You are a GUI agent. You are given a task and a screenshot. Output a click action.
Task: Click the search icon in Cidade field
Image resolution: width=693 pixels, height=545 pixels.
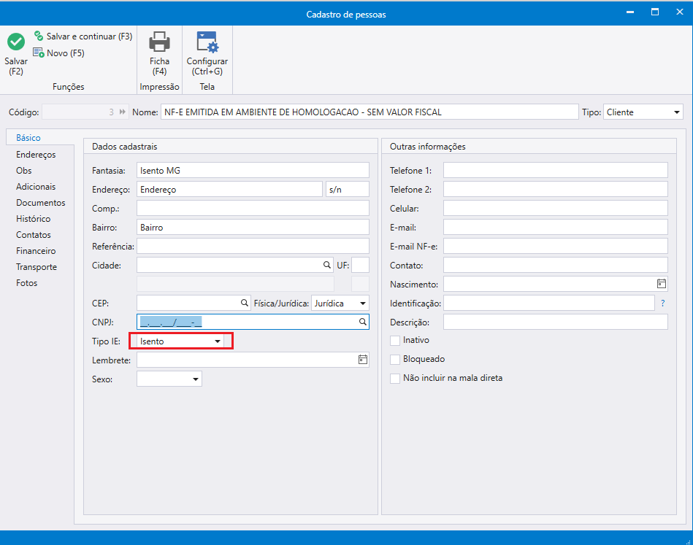click(x=326, y=265)
